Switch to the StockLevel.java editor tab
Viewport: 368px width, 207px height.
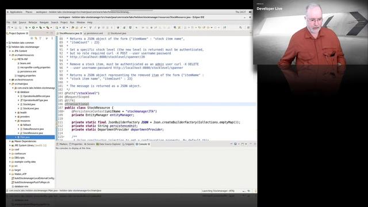pyautogui.click(x=118, y=33)
